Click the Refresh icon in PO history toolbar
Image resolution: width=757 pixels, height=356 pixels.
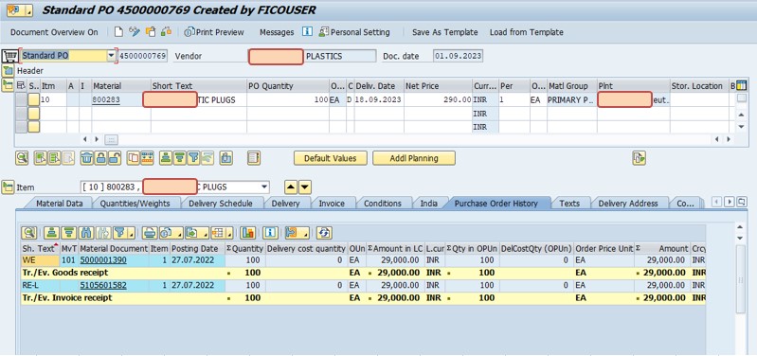pos(324,233)
